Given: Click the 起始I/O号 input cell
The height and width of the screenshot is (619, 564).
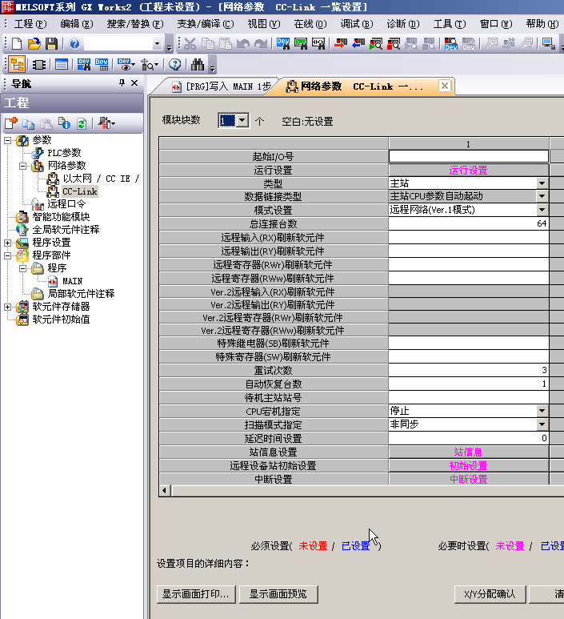Looking at the screenshot, I should 468,157.
